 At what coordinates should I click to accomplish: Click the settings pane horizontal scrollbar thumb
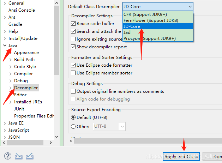coord(148,141)
